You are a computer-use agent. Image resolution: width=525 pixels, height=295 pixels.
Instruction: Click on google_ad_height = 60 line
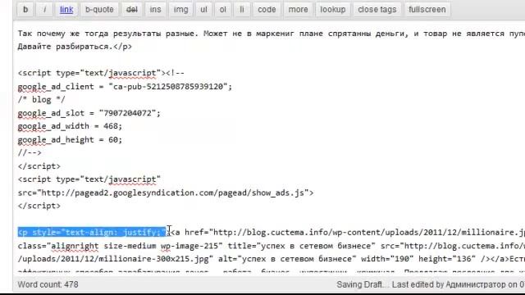pos(70,139)
